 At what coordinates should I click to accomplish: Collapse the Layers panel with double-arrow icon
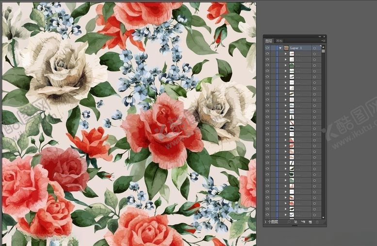click(x=320, y=37)
